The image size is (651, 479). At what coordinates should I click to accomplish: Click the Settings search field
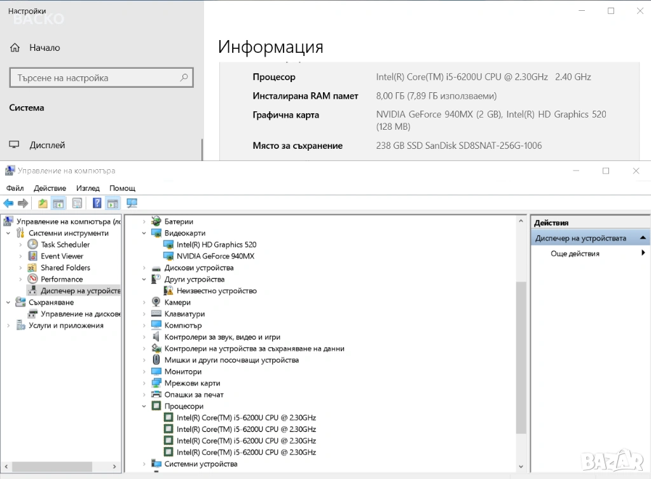95,78
